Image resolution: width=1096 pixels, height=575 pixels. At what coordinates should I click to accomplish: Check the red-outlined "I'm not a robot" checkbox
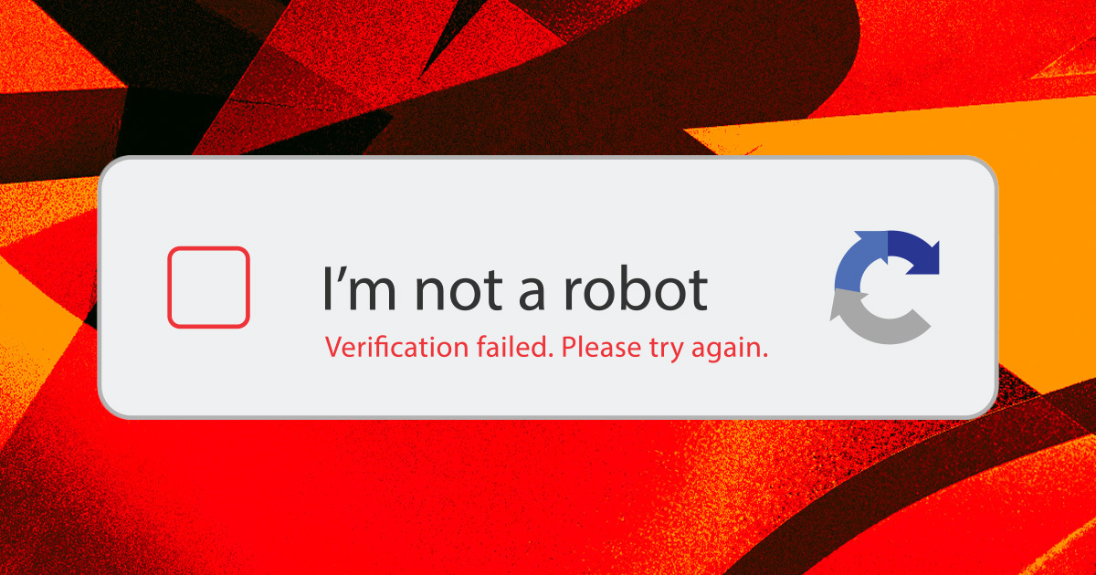(x=208, y=287)
